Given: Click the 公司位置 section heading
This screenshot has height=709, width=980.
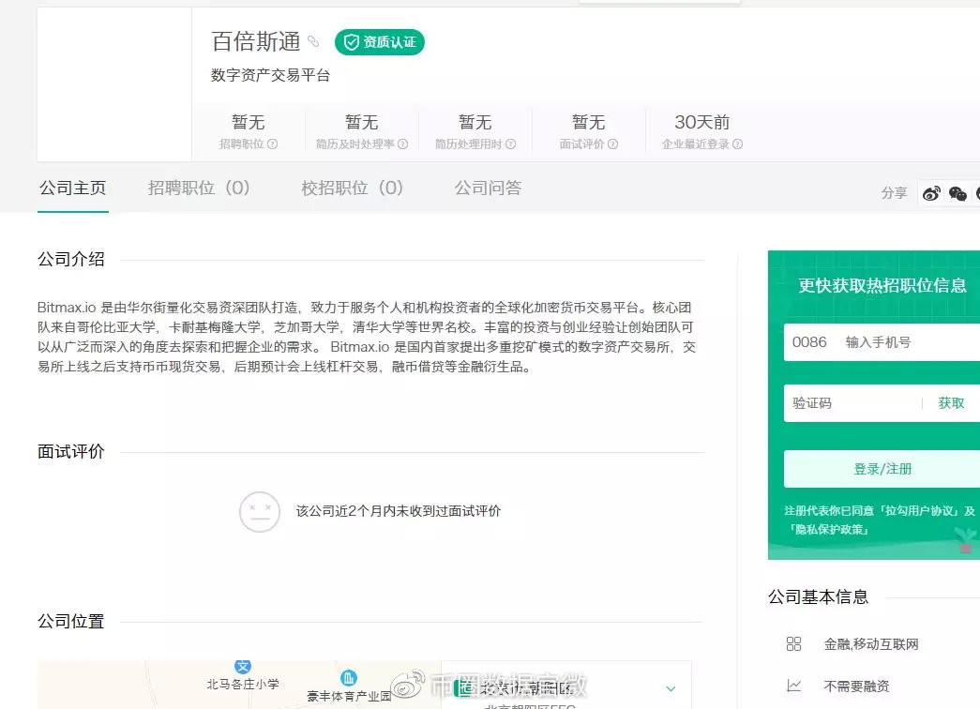Looking at the screenshot, I should 71,622.
